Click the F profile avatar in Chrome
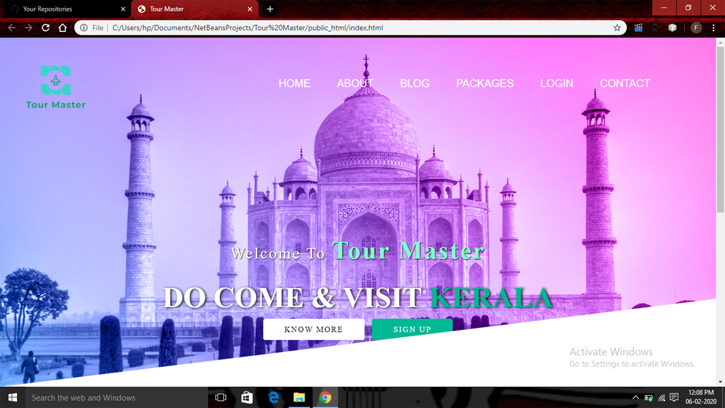The image size is (725, 408). 695,27
